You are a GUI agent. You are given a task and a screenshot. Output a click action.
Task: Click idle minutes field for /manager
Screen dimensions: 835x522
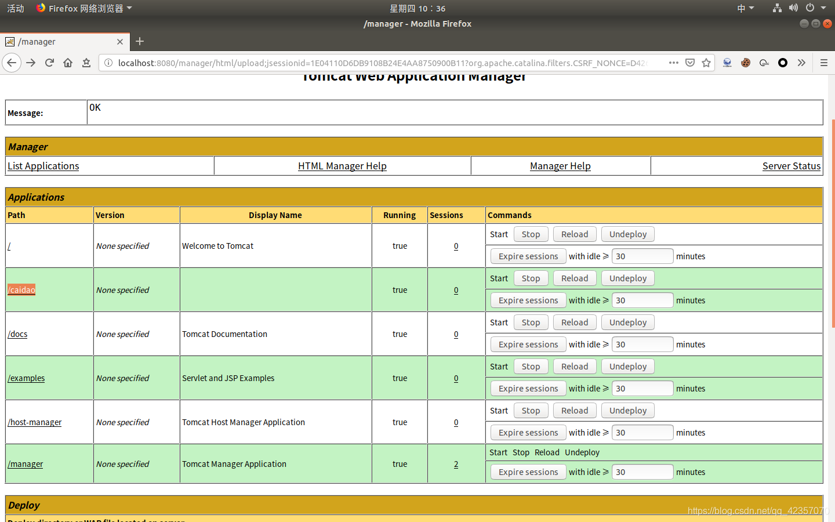point(642,472)
